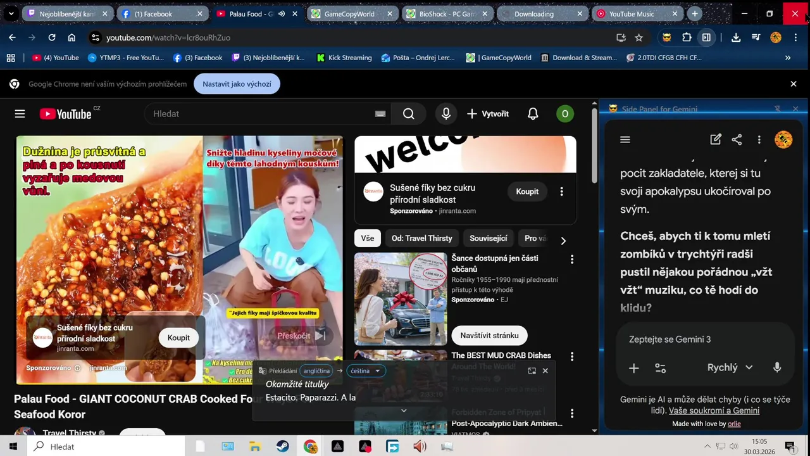Start new chat in Gemini panel
The height and width of the screenshot is (456, 810).
716,139
